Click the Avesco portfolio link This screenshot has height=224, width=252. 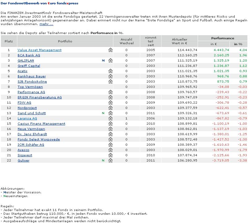(23, 150)
